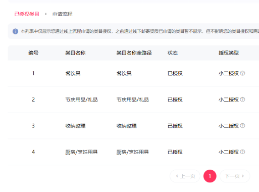Select 节庆用品/礼品 in the 类目名称全路径 column
Image resolution: width=259 pixels, height=192 pixels.
coord(133,100)
